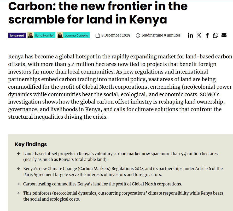Share article by email envelope icon
The height and width of the screenshot is (211, 233).
click(224, 35)
